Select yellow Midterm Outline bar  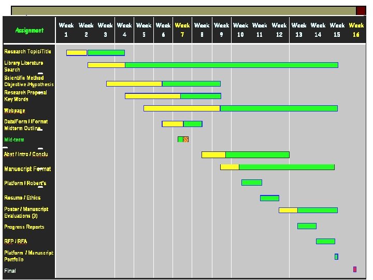[x=173, y=124]
